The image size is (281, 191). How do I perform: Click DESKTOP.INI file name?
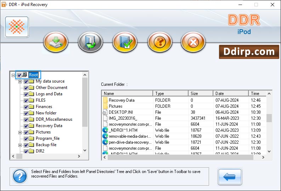121,112
